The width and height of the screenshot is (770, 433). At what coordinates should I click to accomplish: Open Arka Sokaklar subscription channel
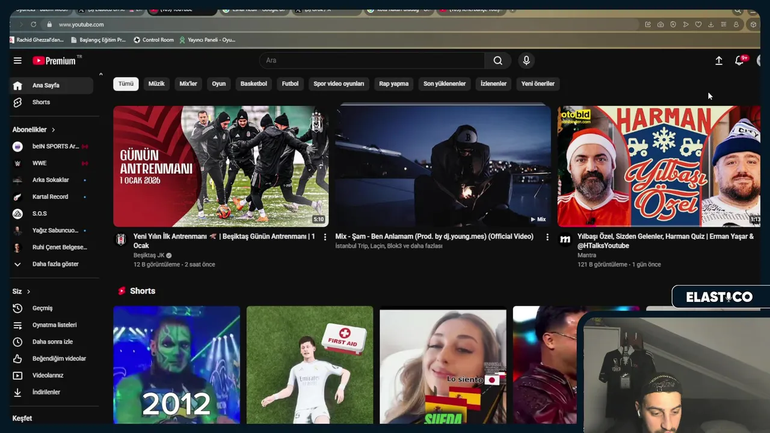click(x=52, y=180)
